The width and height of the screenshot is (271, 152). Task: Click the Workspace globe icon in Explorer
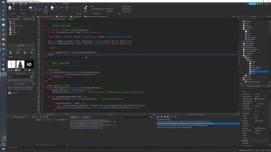click(244, 22)
